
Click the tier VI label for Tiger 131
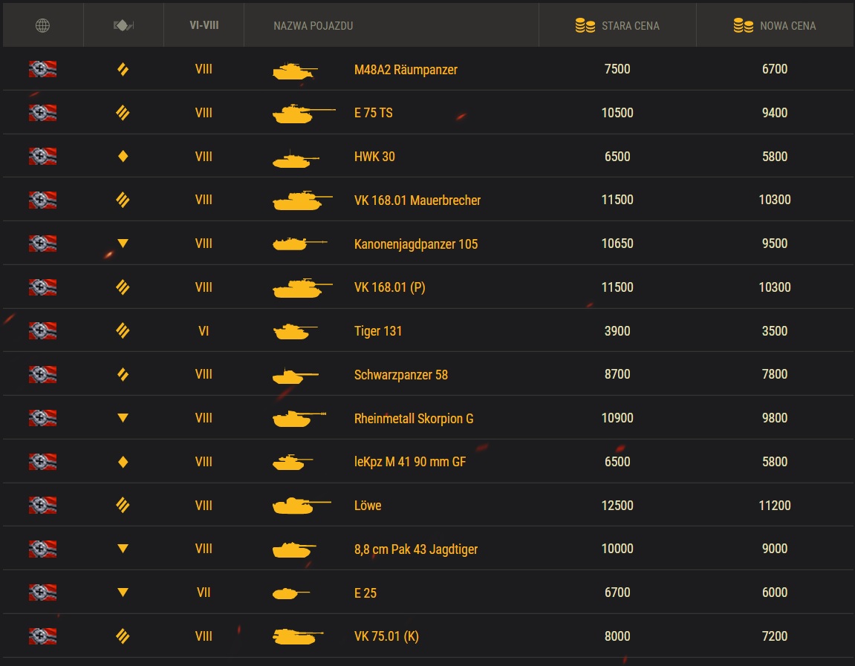tap(204, 331)
